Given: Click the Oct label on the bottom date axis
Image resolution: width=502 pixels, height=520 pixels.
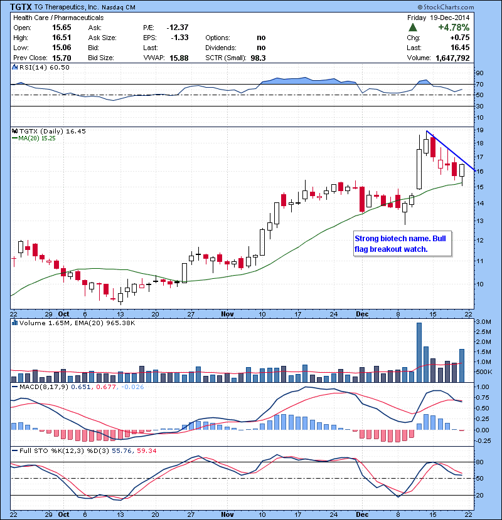Looking at the screenshot, I should coord(63,514).
